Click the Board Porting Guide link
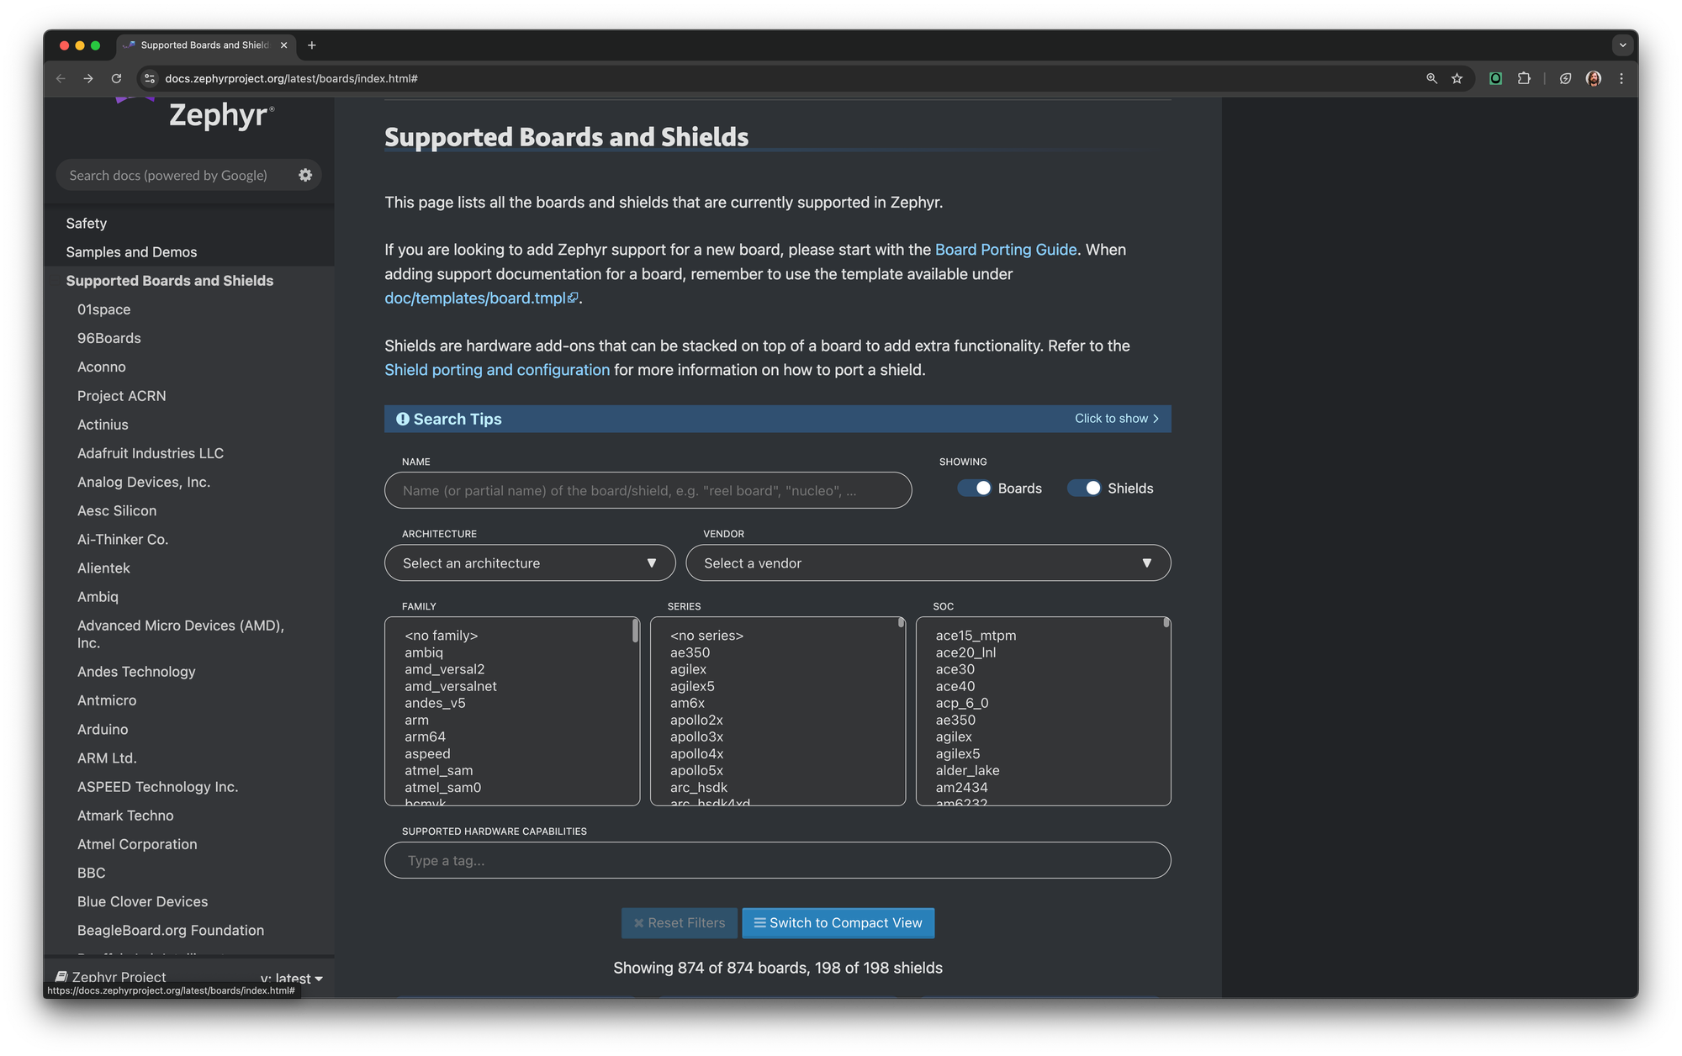The image size is (1682, 1056). tap(1006, 250)
